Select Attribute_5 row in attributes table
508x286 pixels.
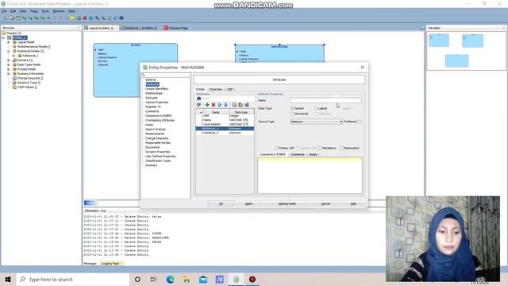(225, 133)
